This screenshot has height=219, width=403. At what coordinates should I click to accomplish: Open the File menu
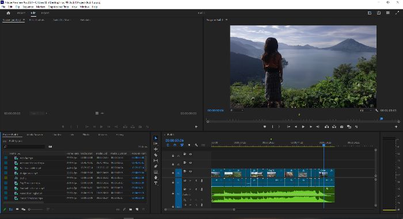(3, 7)
